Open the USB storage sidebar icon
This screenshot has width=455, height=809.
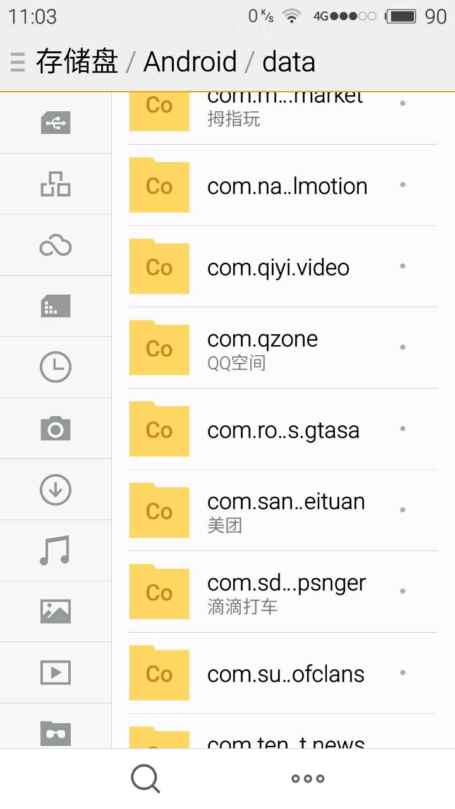(x=56, y=123)
